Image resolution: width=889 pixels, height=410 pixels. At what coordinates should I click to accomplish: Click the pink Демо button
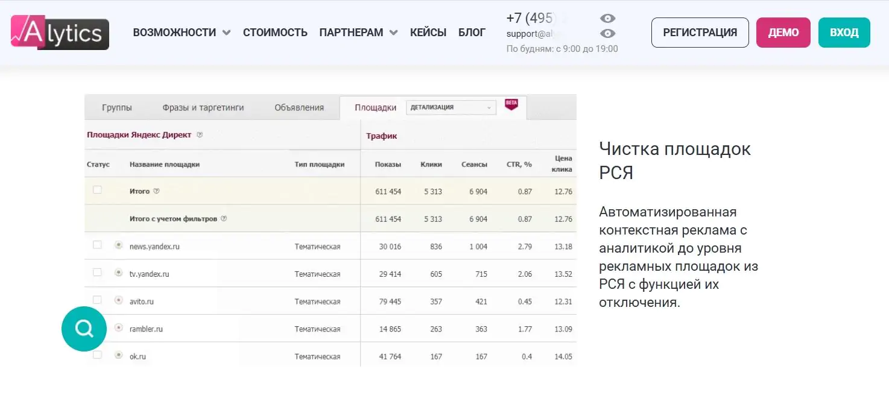pos(783,33)
